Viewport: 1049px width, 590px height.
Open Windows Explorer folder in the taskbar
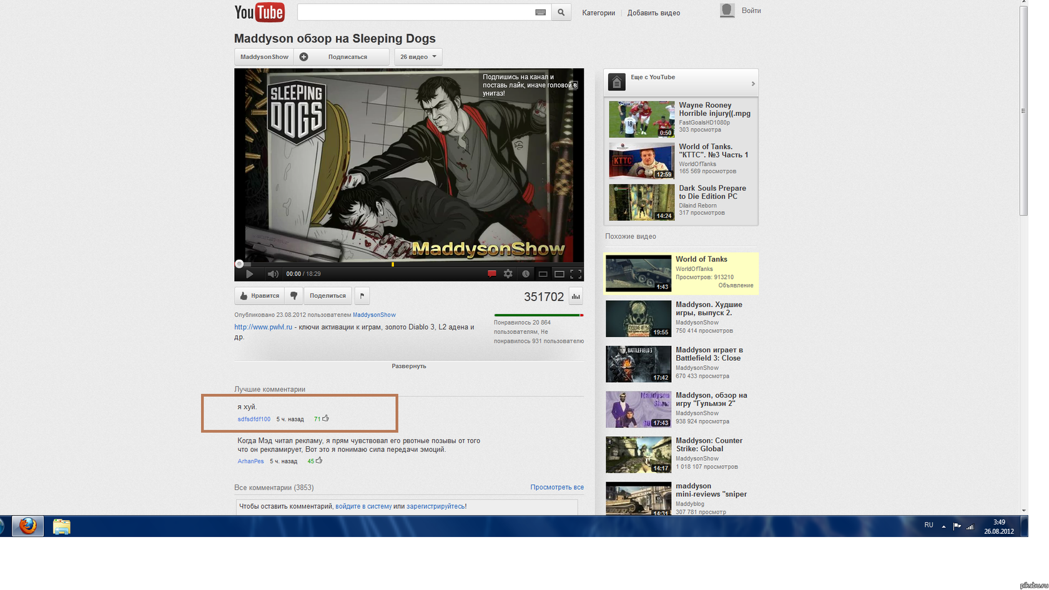tap(62, 526)
